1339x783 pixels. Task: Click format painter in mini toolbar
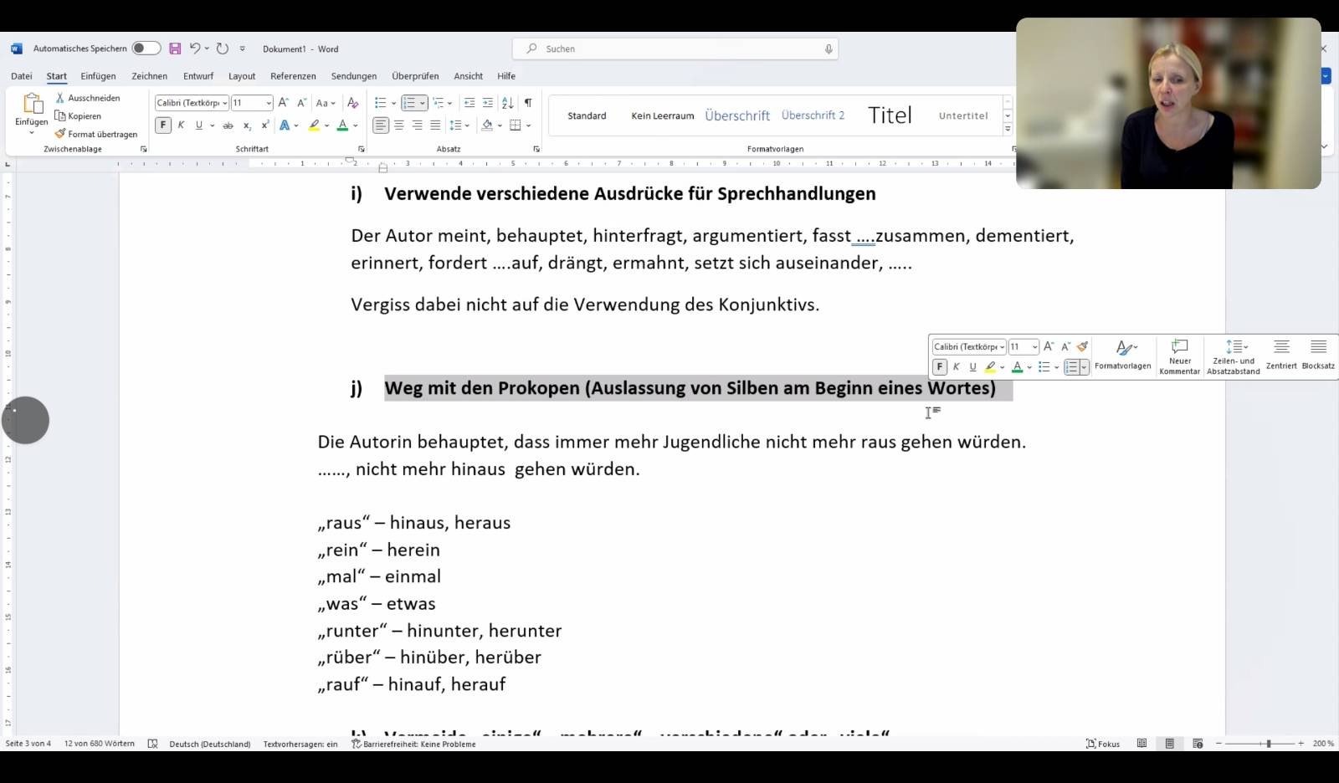click(x=1082, y=346)
